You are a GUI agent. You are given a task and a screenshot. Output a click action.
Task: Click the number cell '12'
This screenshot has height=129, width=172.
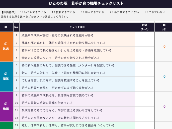point(17,118)
